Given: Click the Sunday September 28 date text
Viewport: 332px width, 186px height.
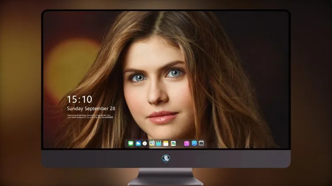Looking at the screenshot, I should (x=91, y=108).
